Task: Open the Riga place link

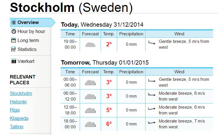Action: (15, 110)
